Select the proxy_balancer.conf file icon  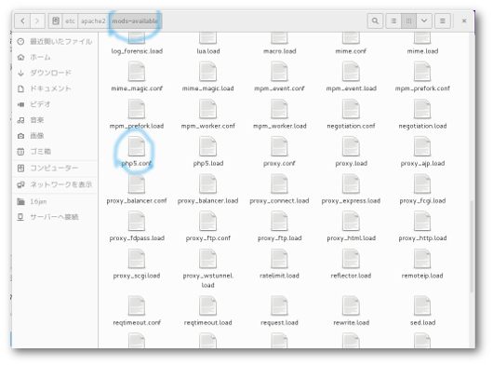(x=137, y=184)
